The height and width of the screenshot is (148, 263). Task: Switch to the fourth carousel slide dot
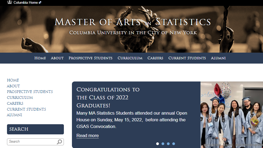point(174,144)
